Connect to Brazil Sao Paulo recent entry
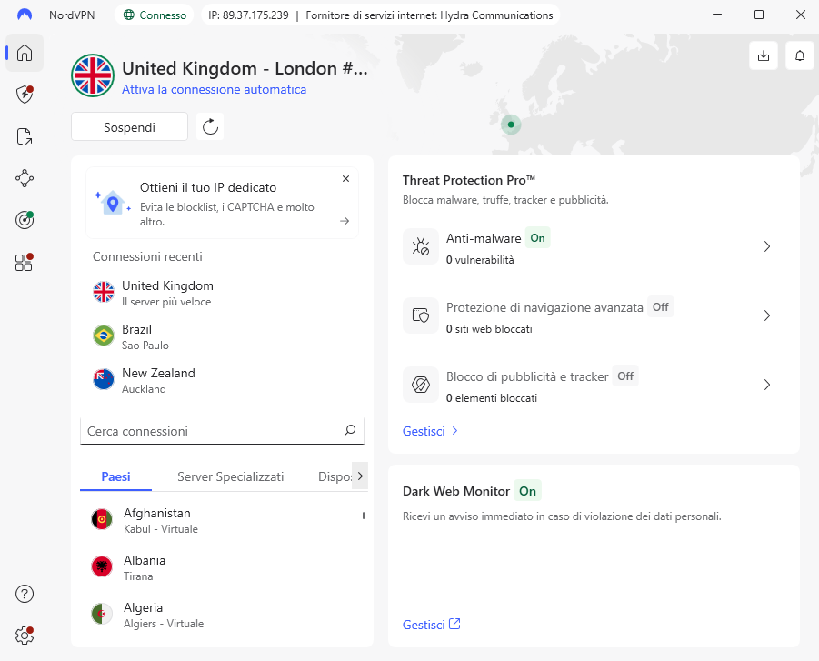This screenshot has width=819, height=661. [x=222, y=336]
